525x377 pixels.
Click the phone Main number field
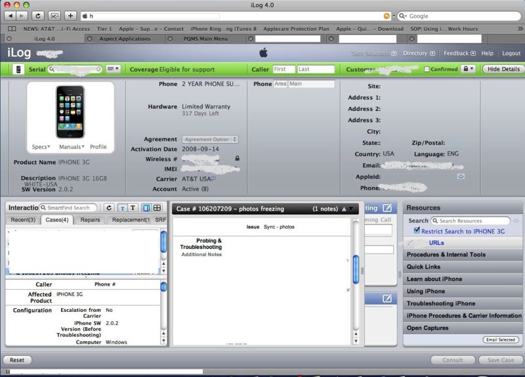[x=311, y=84]
